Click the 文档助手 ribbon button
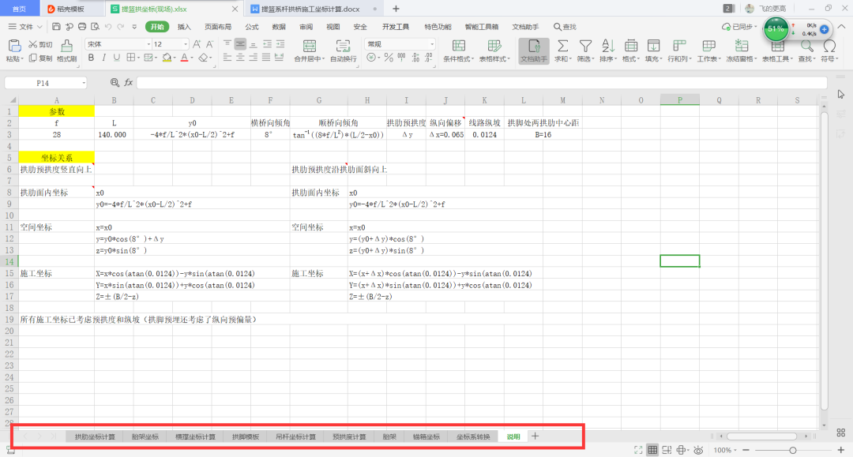This screenshot has width=853, height=457. tap(534, 51)
